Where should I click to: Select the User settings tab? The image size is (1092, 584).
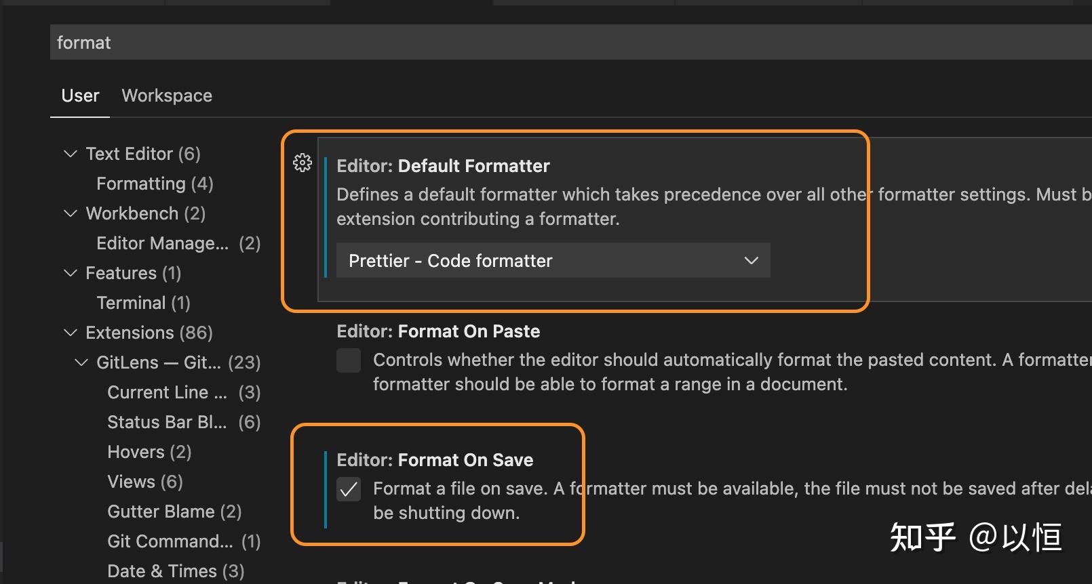click(79, 96)
